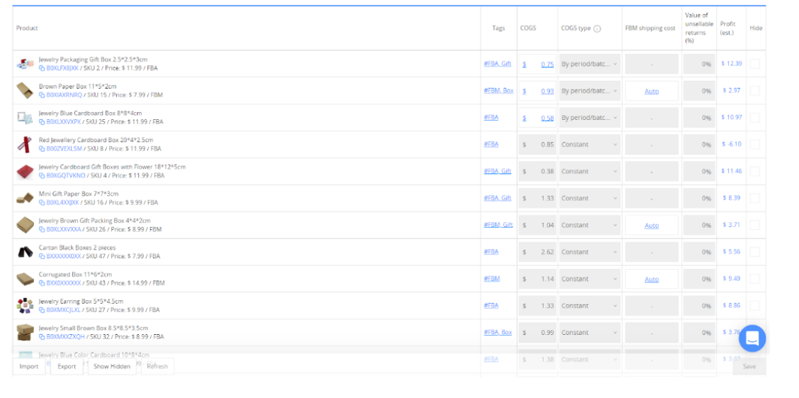Tick Hide checkbox for Jewelry Packaging Gift Box
The width and height of the screenshot is (799, 398).
tap(755, 64)
